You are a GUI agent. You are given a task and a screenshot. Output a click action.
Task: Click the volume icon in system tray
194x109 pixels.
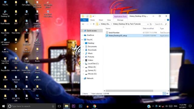click(166, 106)
